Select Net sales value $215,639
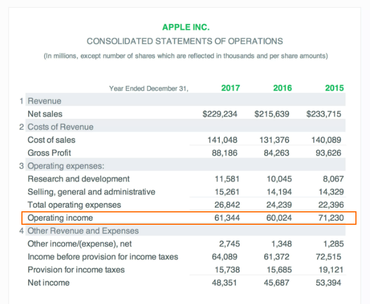 272,114
